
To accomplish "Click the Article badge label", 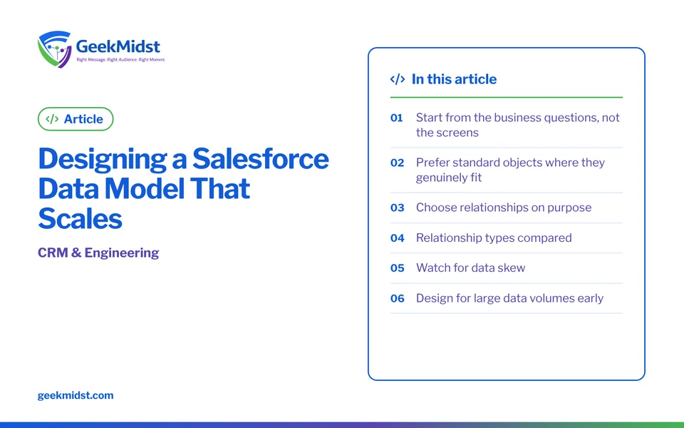I will [x=83, y=119].
